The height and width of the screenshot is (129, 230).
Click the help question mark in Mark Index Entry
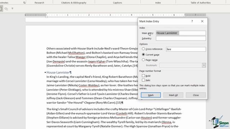(192, 21)
